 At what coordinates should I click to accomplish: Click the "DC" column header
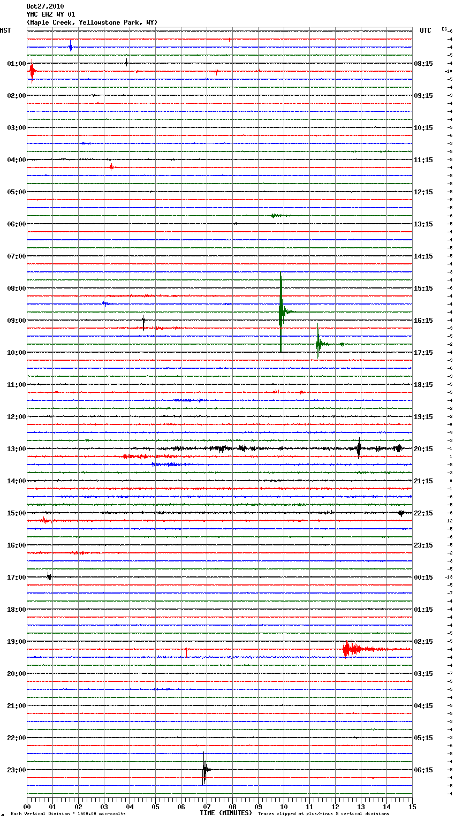(444, 29)
